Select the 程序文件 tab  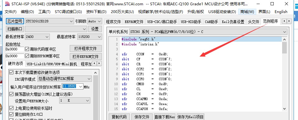[113, 22]
